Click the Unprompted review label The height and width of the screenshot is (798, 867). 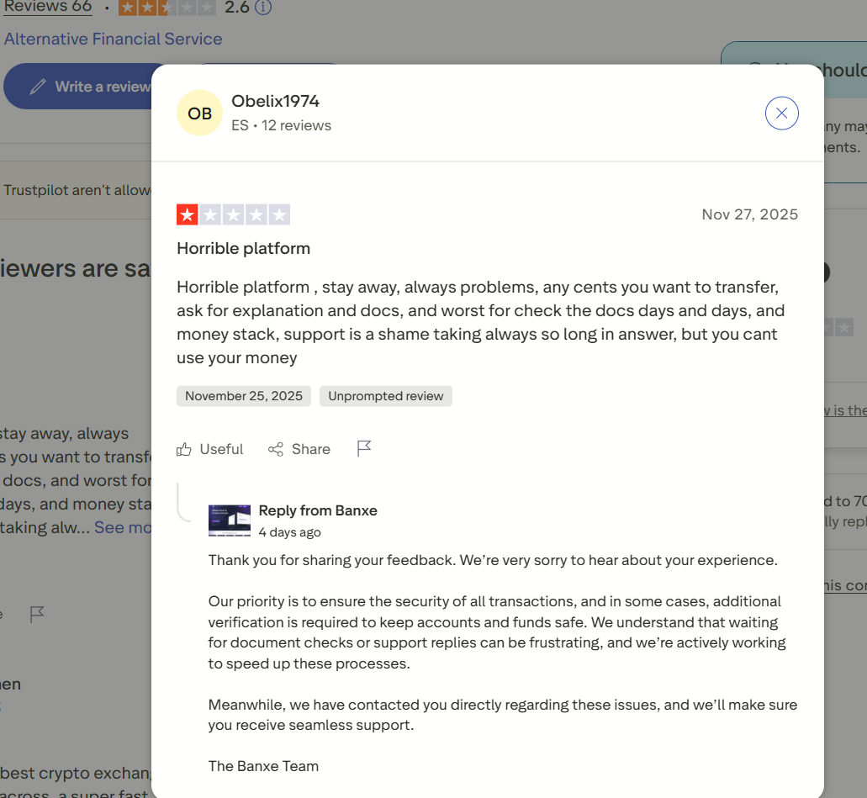point(385,396)
